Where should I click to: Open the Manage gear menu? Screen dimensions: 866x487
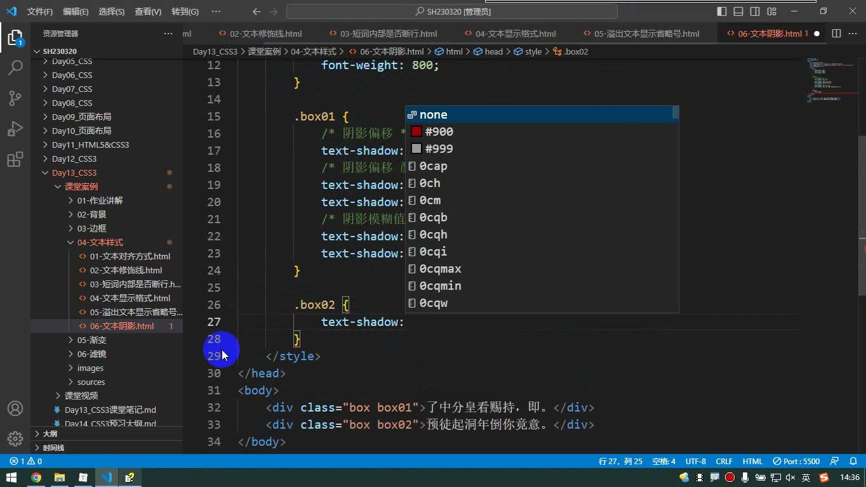pyautogui.click(x=15, y=439)
